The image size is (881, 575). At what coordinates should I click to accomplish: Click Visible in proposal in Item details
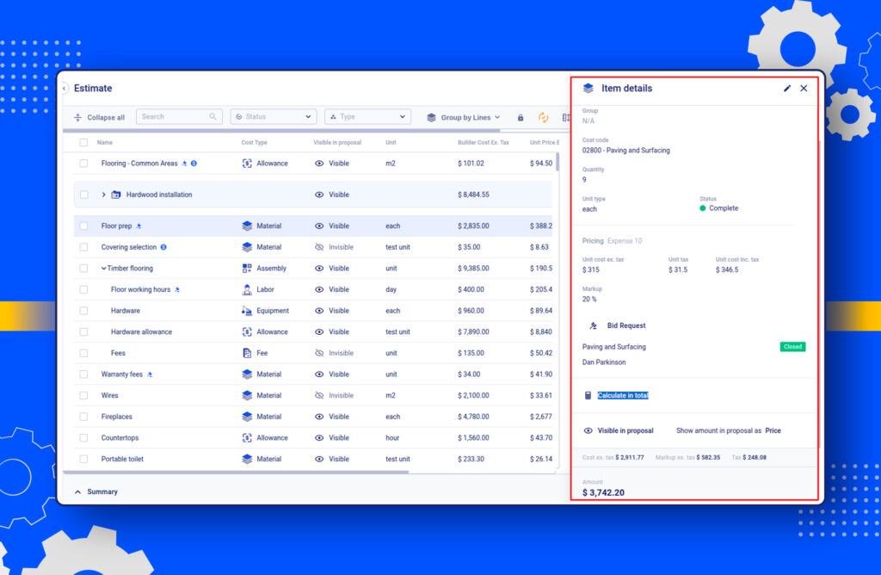pos(625,430)
